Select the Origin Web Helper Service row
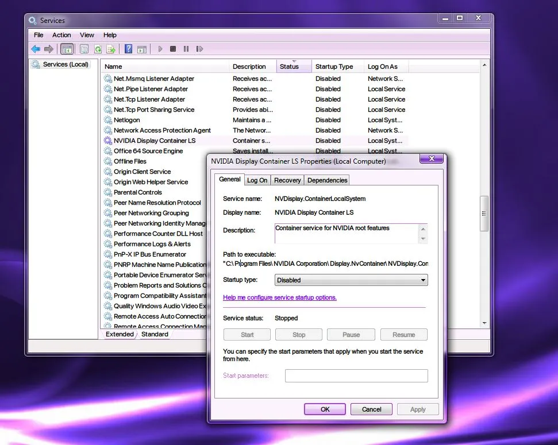 155,182
